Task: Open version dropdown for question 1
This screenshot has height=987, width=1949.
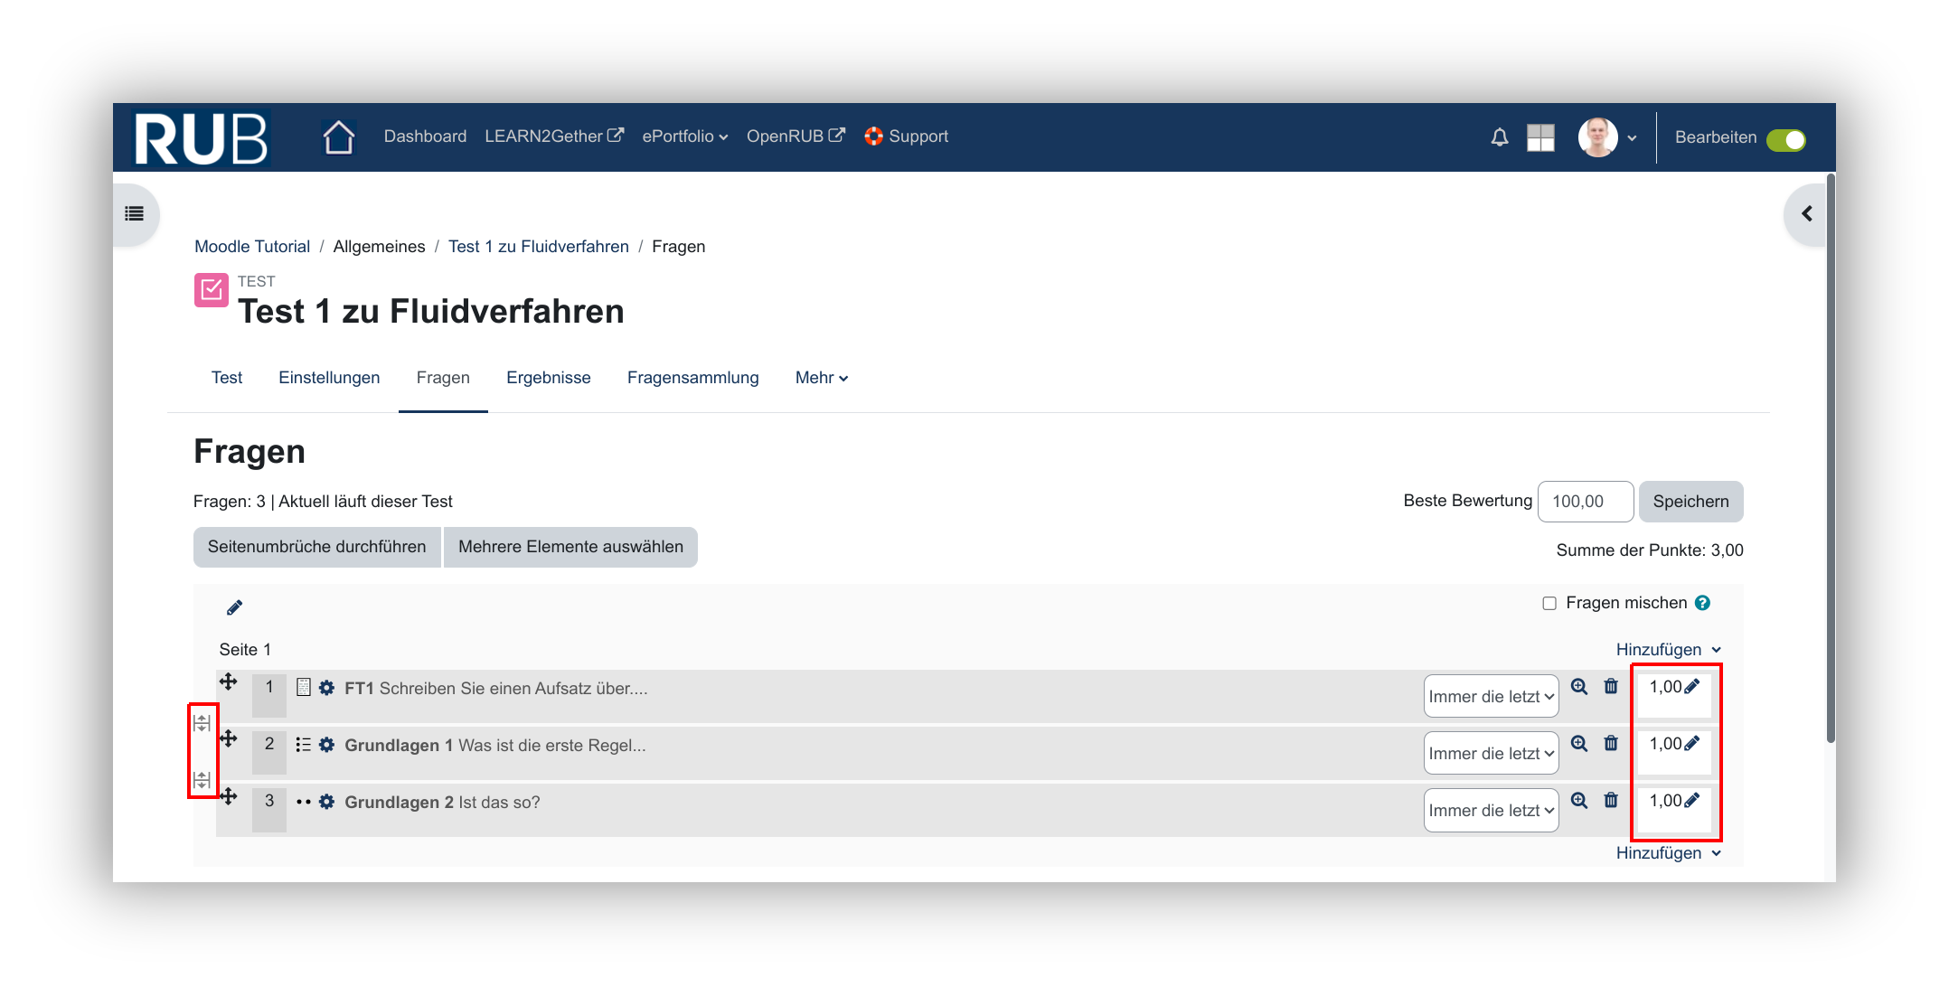Action: [x=1491, y=697]
